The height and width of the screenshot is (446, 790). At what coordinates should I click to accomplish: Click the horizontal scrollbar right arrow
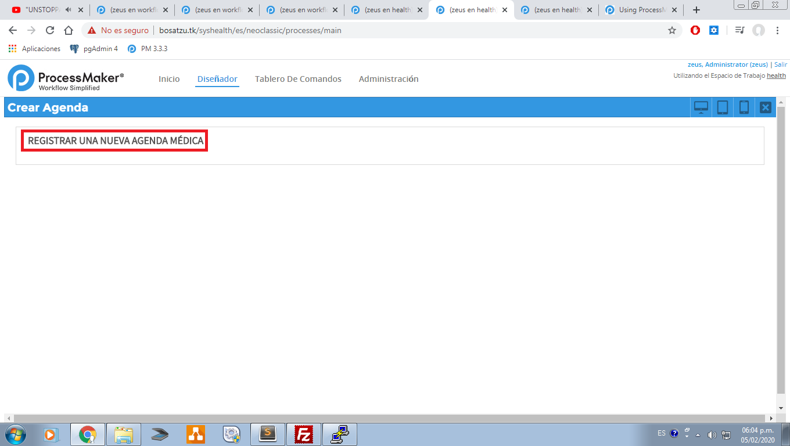click(x=771, y=418)
